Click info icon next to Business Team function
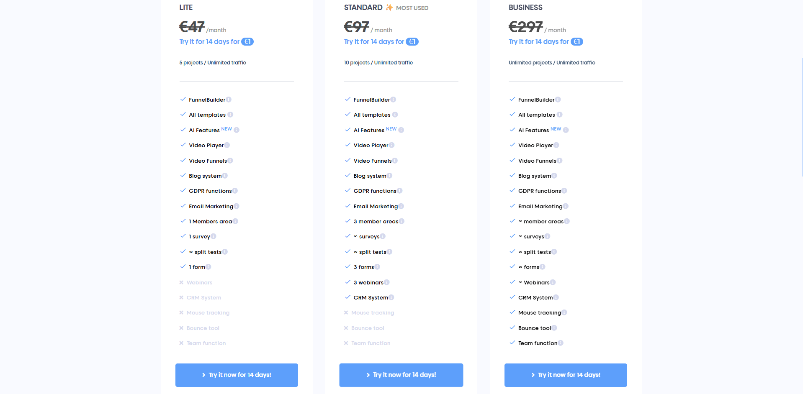 coord(561,343)
